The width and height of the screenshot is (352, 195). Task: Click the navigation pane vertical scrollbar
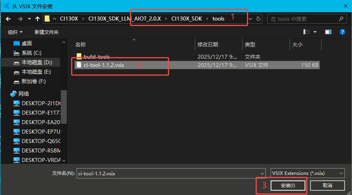[64, 106]
